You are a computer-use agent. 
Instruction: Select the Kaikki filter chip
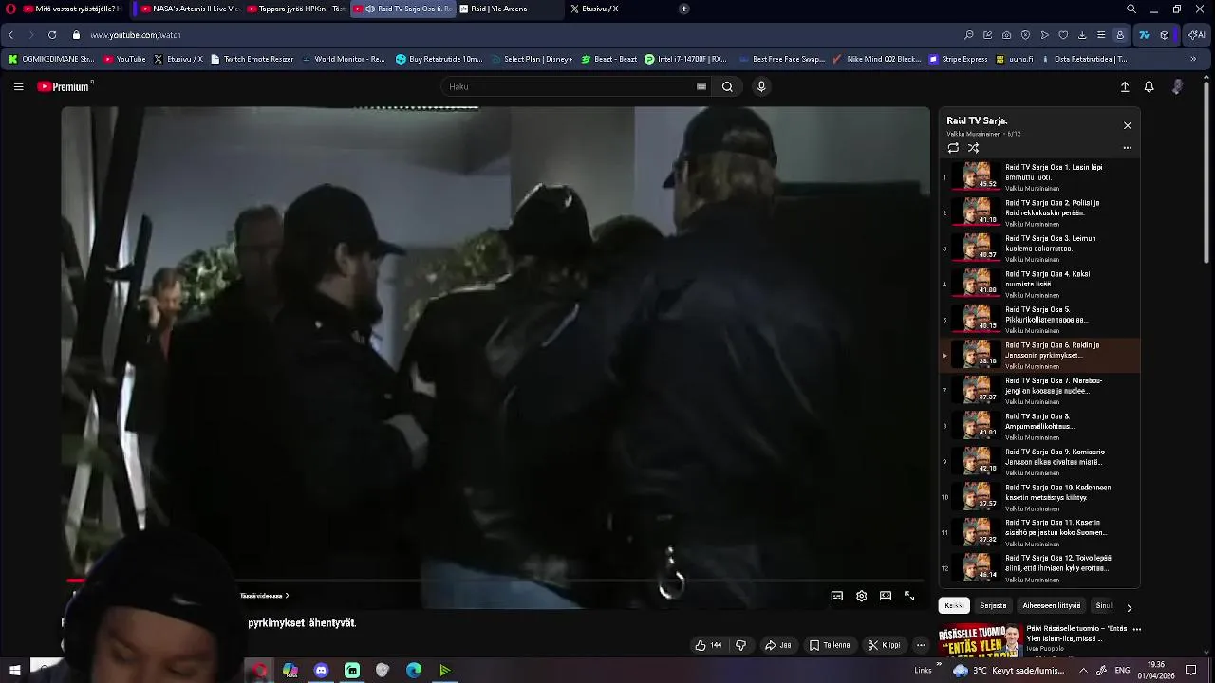tap(954, 605)
